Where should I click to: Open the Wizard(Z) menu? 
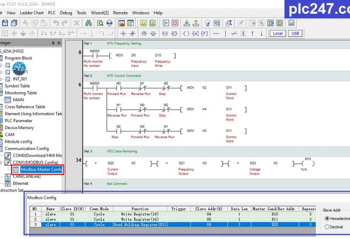(99, 13)
